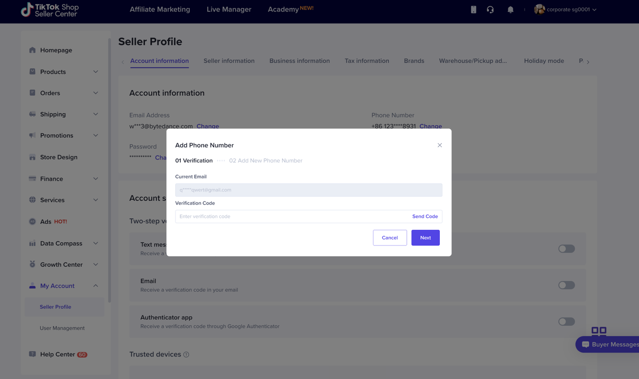Image resolution: width=639 pixels, height=379 pixels.
Task: Click the notification bell icon
Action: coord(510,9)
